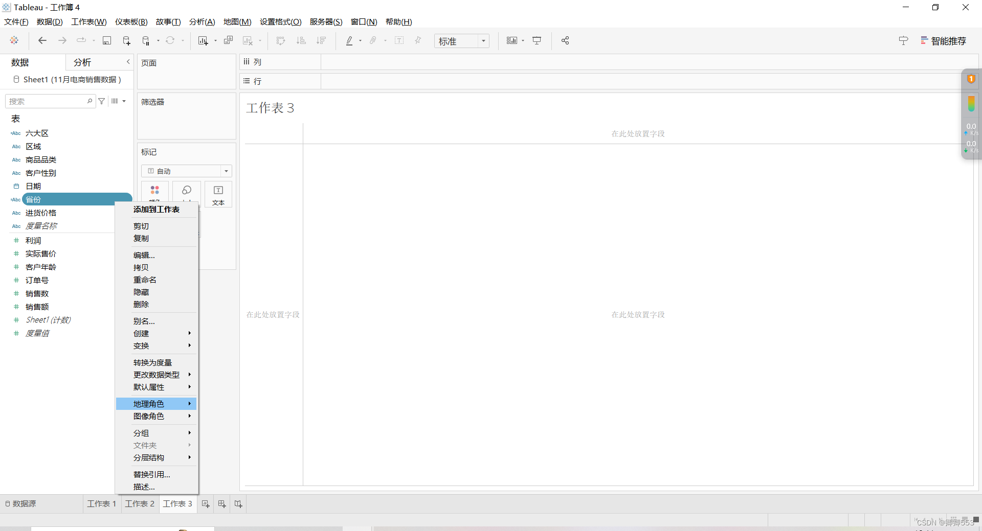Open the data guide icon left of 智能推荐
This screenshot has height=531, width=982.
click(904, 40)
